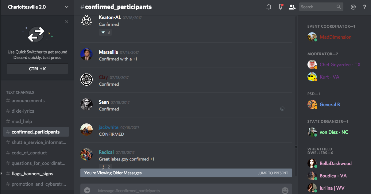This screenshot has height=194, width=371.
Task: Click the attach file plus button
Action: [87, 190]
